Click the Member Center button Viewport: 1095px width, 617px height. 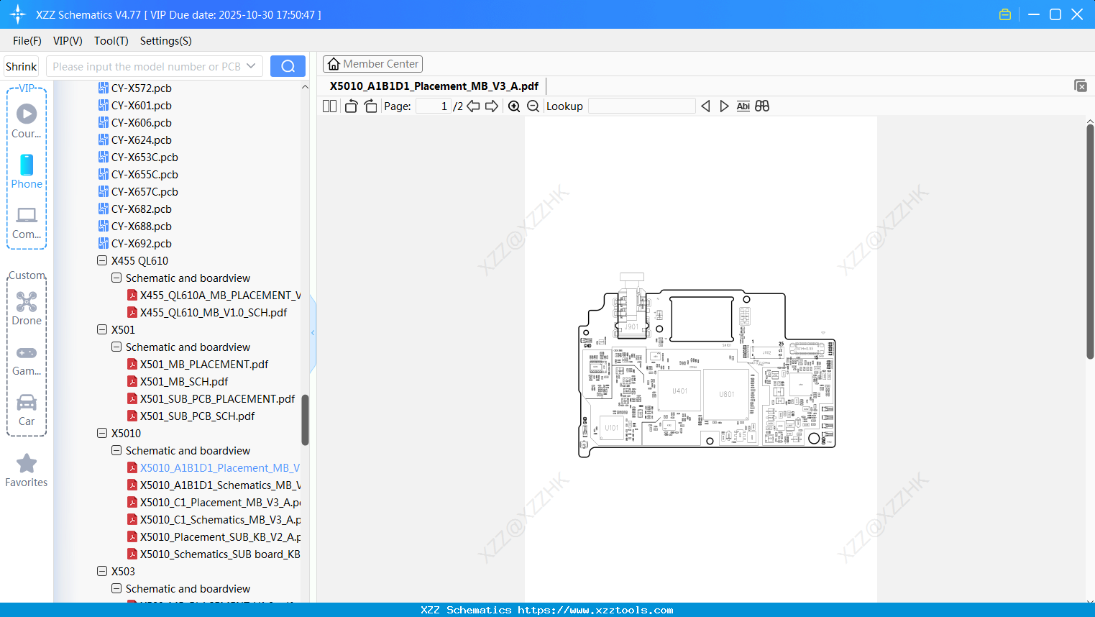[x=372, y=63]
